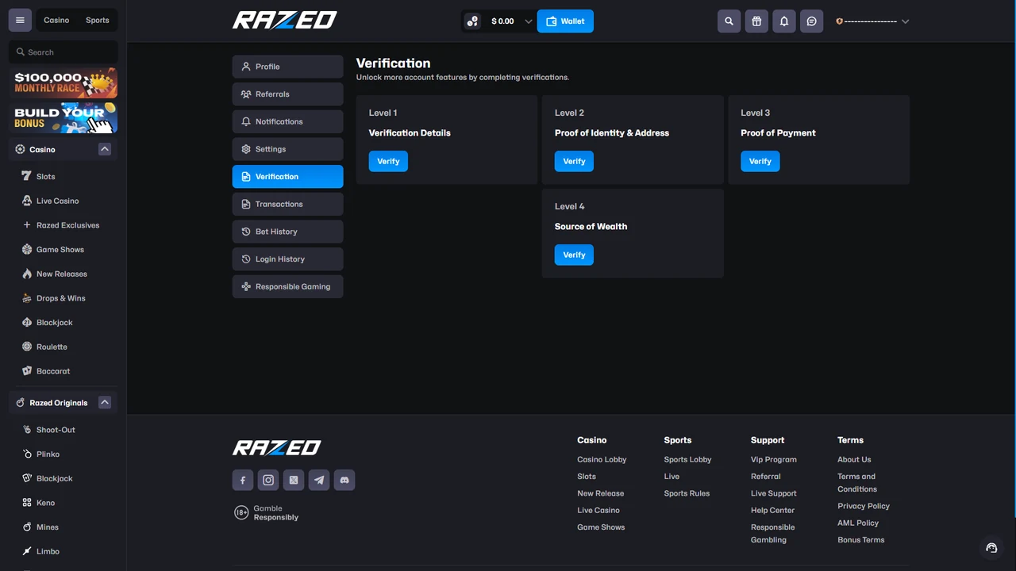Open Bet History page
This screenshot has height=571, width=1016.
tap(287, 232)
